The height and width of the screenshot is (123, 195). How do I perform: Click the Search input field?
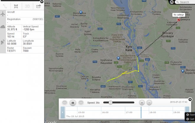pyautogui.click(x=185, y=2)
